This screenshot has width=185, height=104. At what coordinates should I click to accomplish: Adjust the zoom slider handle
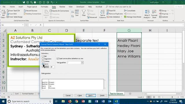coord(172,97)
